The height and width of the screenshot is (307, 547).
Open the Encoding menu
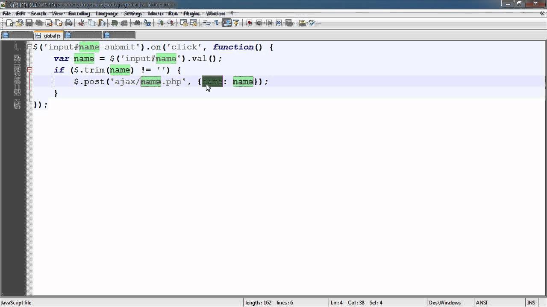click(x=79, y=14)
